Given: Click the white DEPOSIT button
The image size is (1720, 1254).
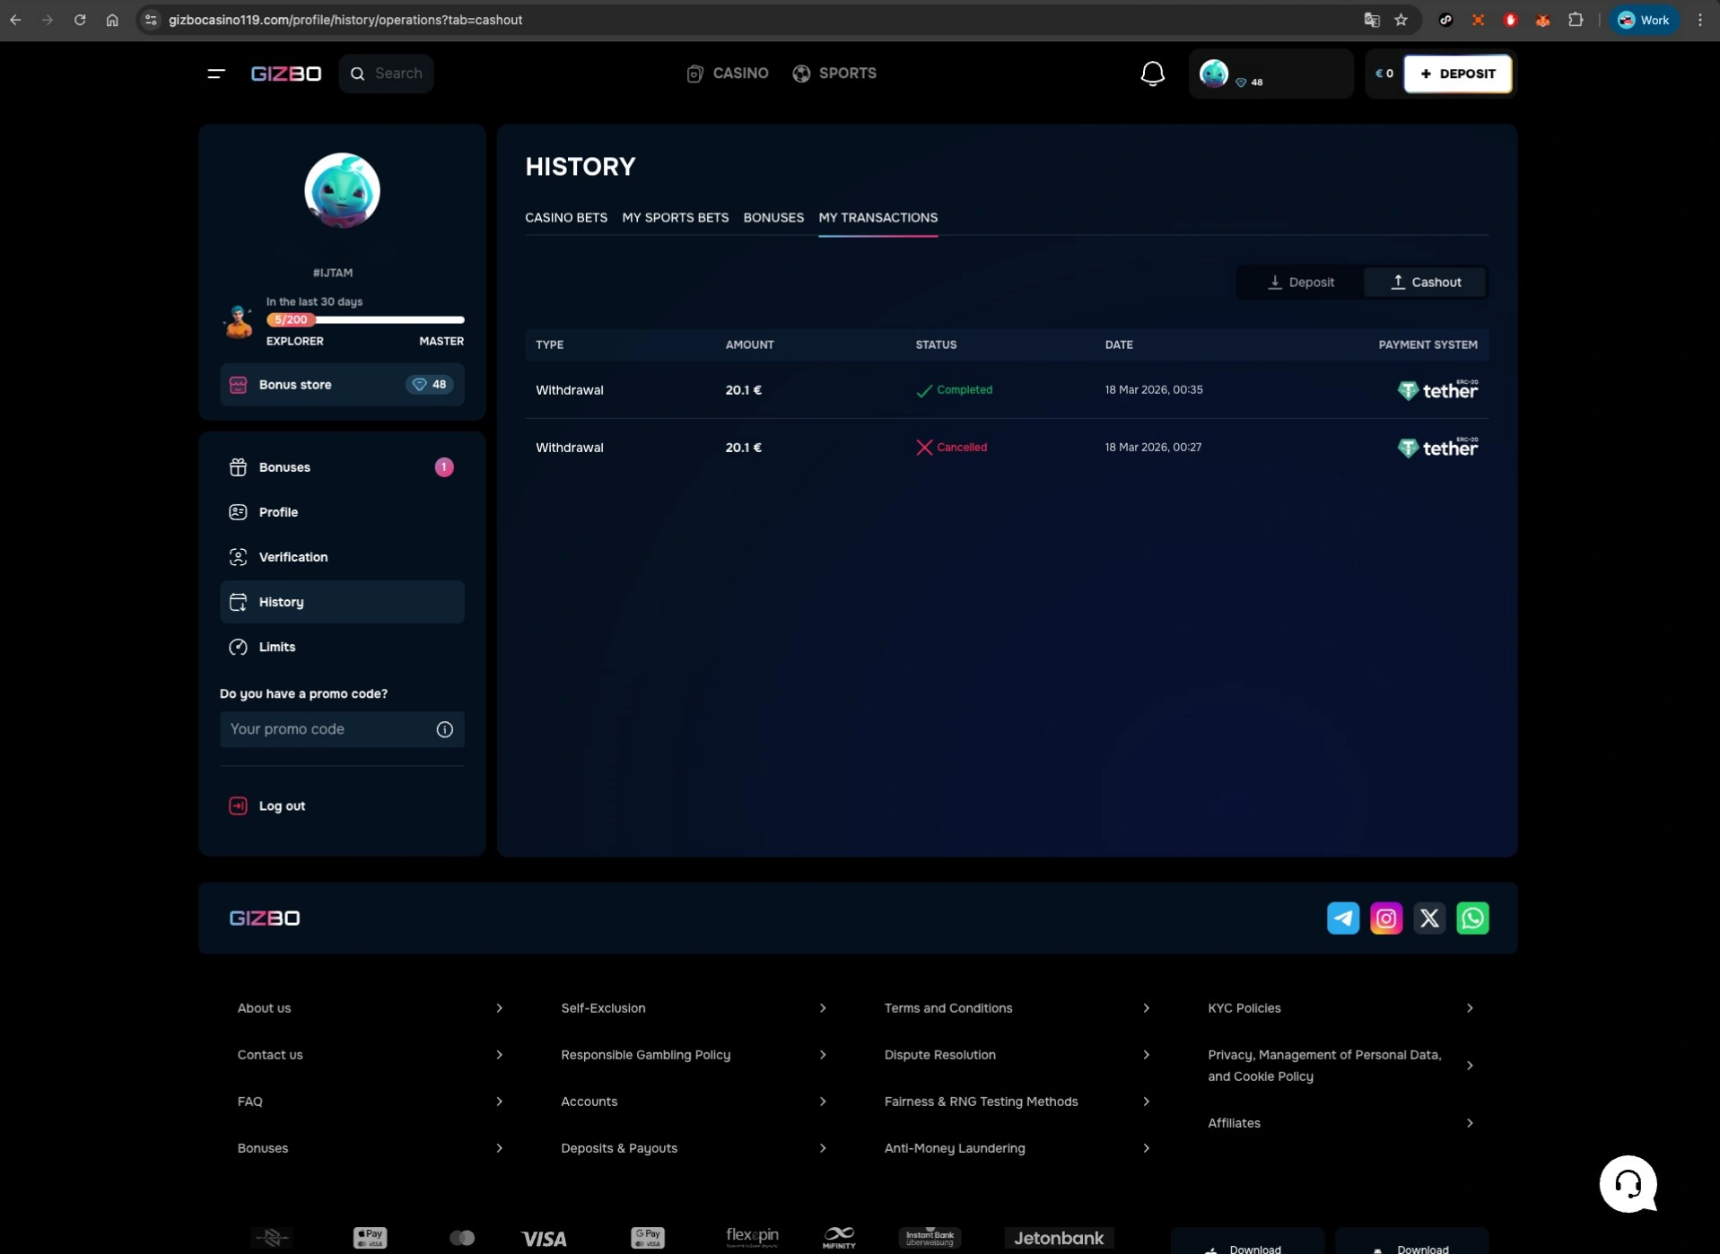Looking at the screenshot, I should point(1457,74).
